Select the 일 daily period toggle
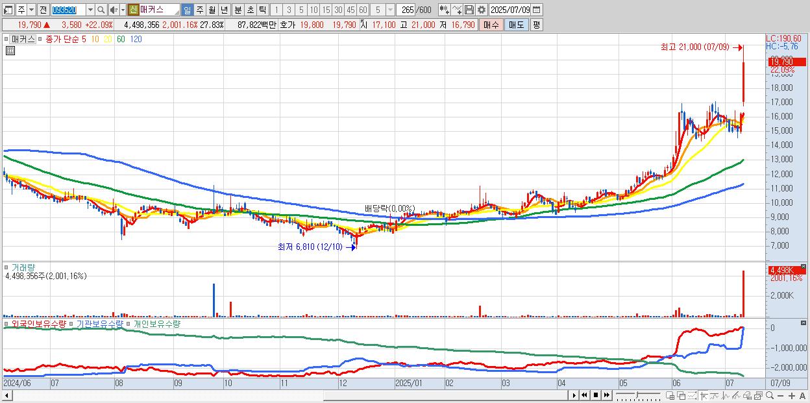Screen dimensions: 810x403 [x=187, y=10]
